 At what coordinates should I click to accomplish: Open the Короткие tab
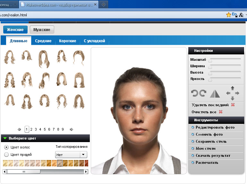point(68,41)
